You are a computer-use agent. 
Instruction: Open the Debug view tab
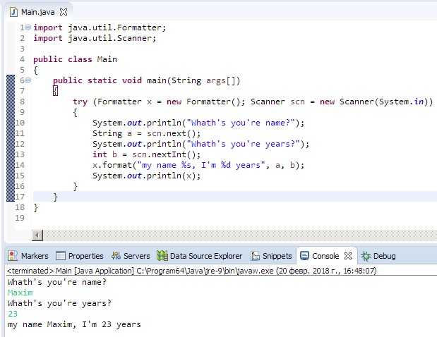(378, 256)
